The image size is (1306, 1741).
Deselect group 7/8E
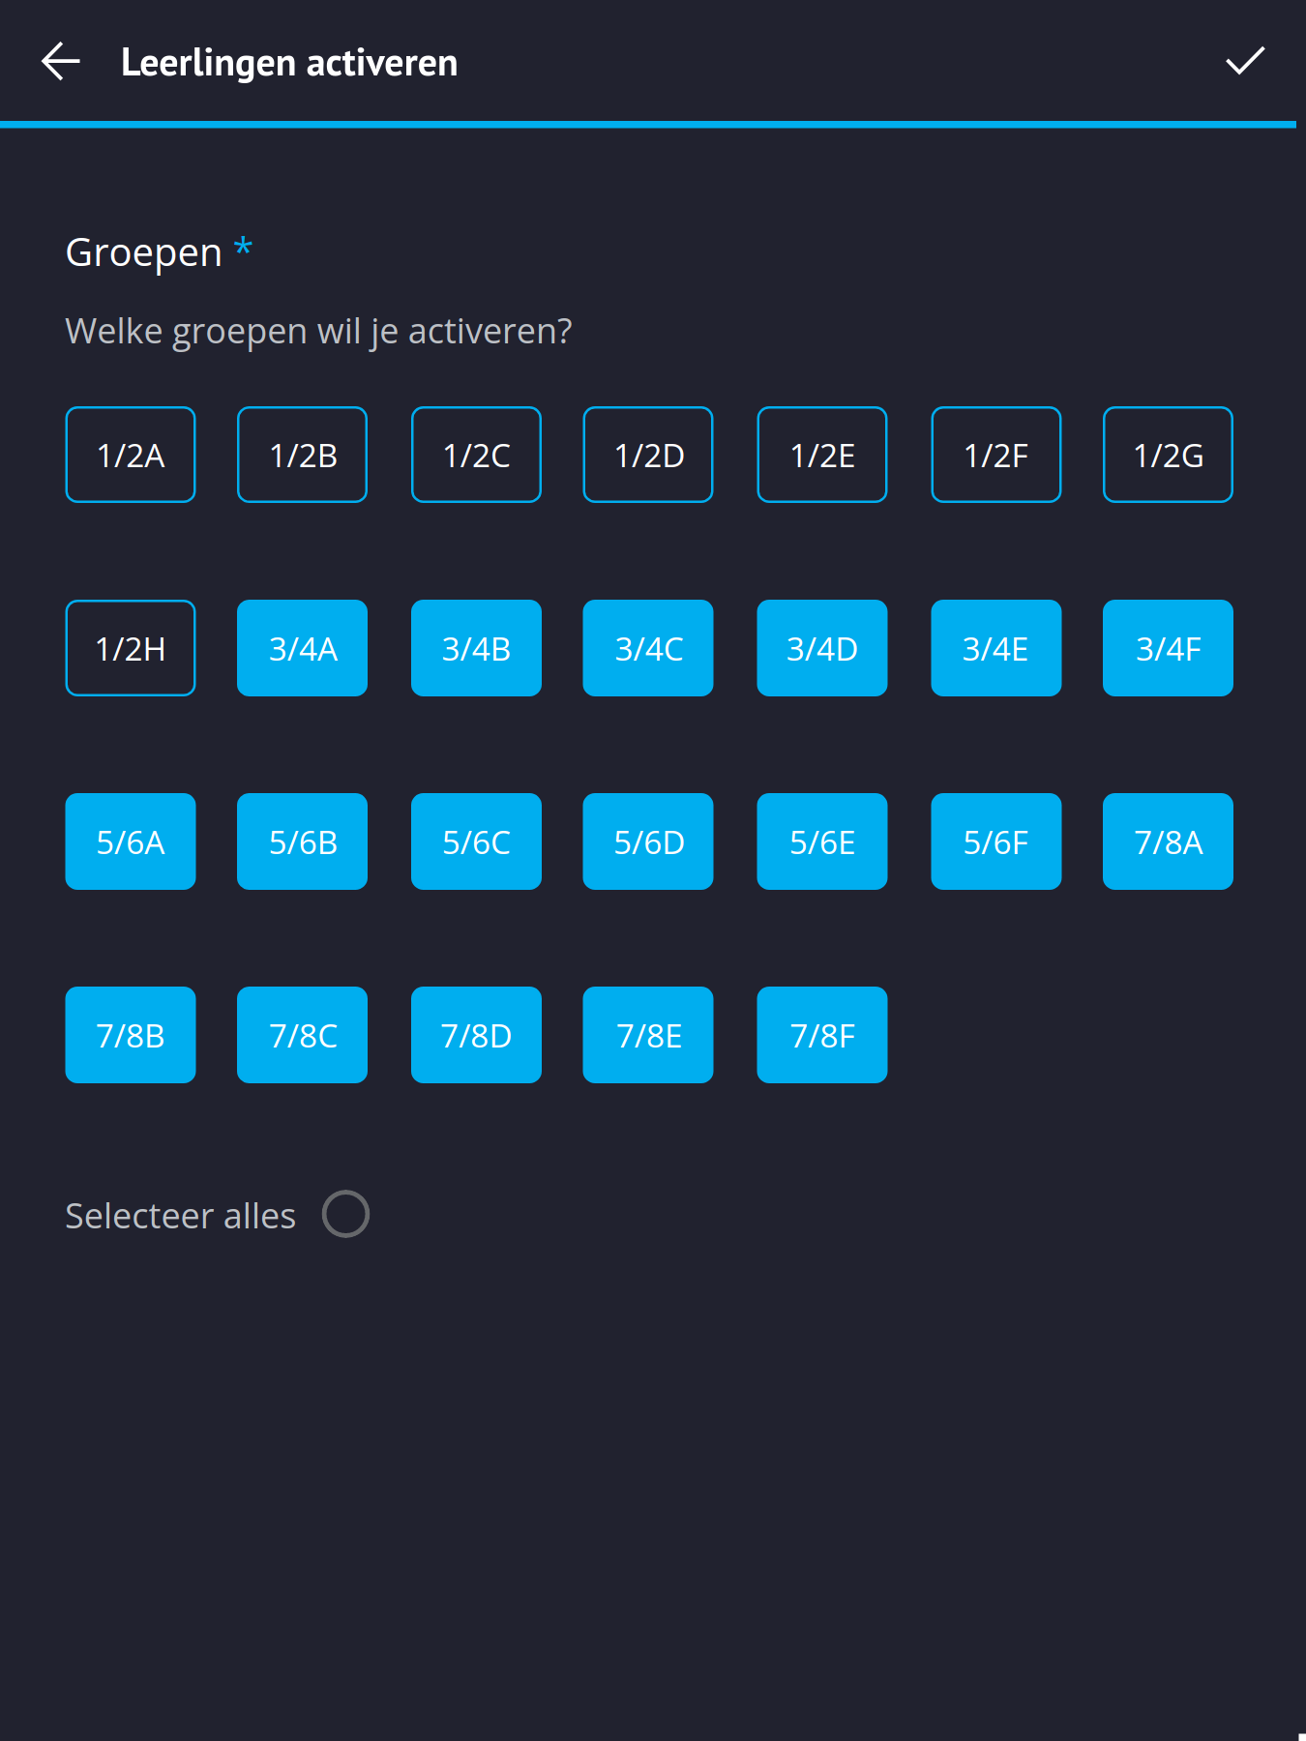tap(647, 1034)
